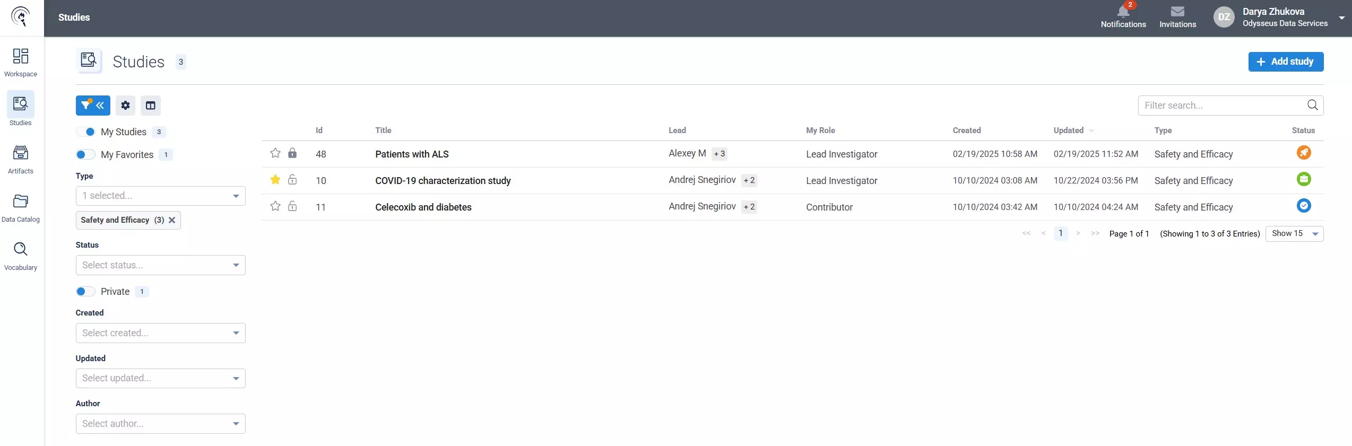
Task: Click the blue checkmark status for Celecoxib
Action: 1304,206
